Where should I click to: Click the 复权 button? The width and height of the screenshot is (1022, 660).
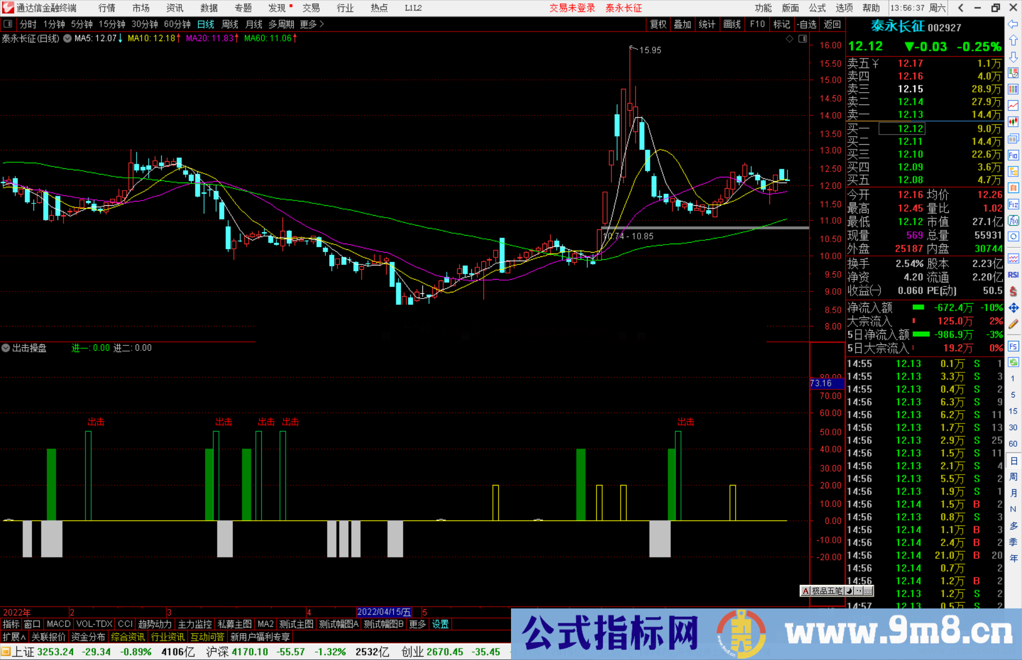coord(658,24)
